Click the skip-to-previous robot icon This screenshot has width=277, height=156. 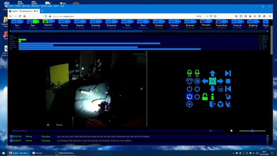[x=228, y=88]
